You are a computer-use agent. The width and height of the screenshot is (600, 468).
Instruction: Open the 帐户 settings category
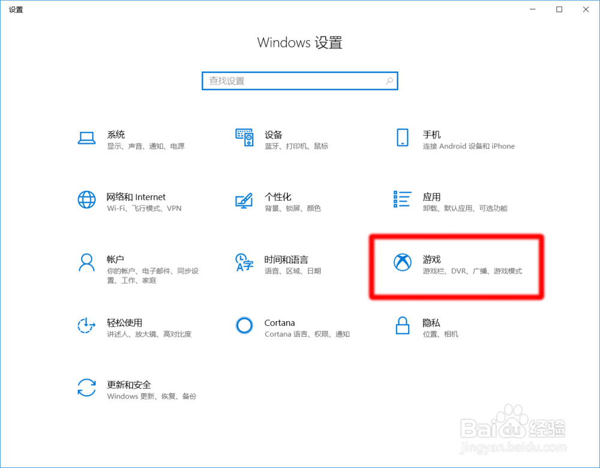(x=115, y=259)
